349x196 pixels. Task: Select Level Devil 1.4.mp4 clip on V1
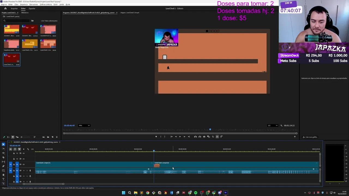(236, 164)
